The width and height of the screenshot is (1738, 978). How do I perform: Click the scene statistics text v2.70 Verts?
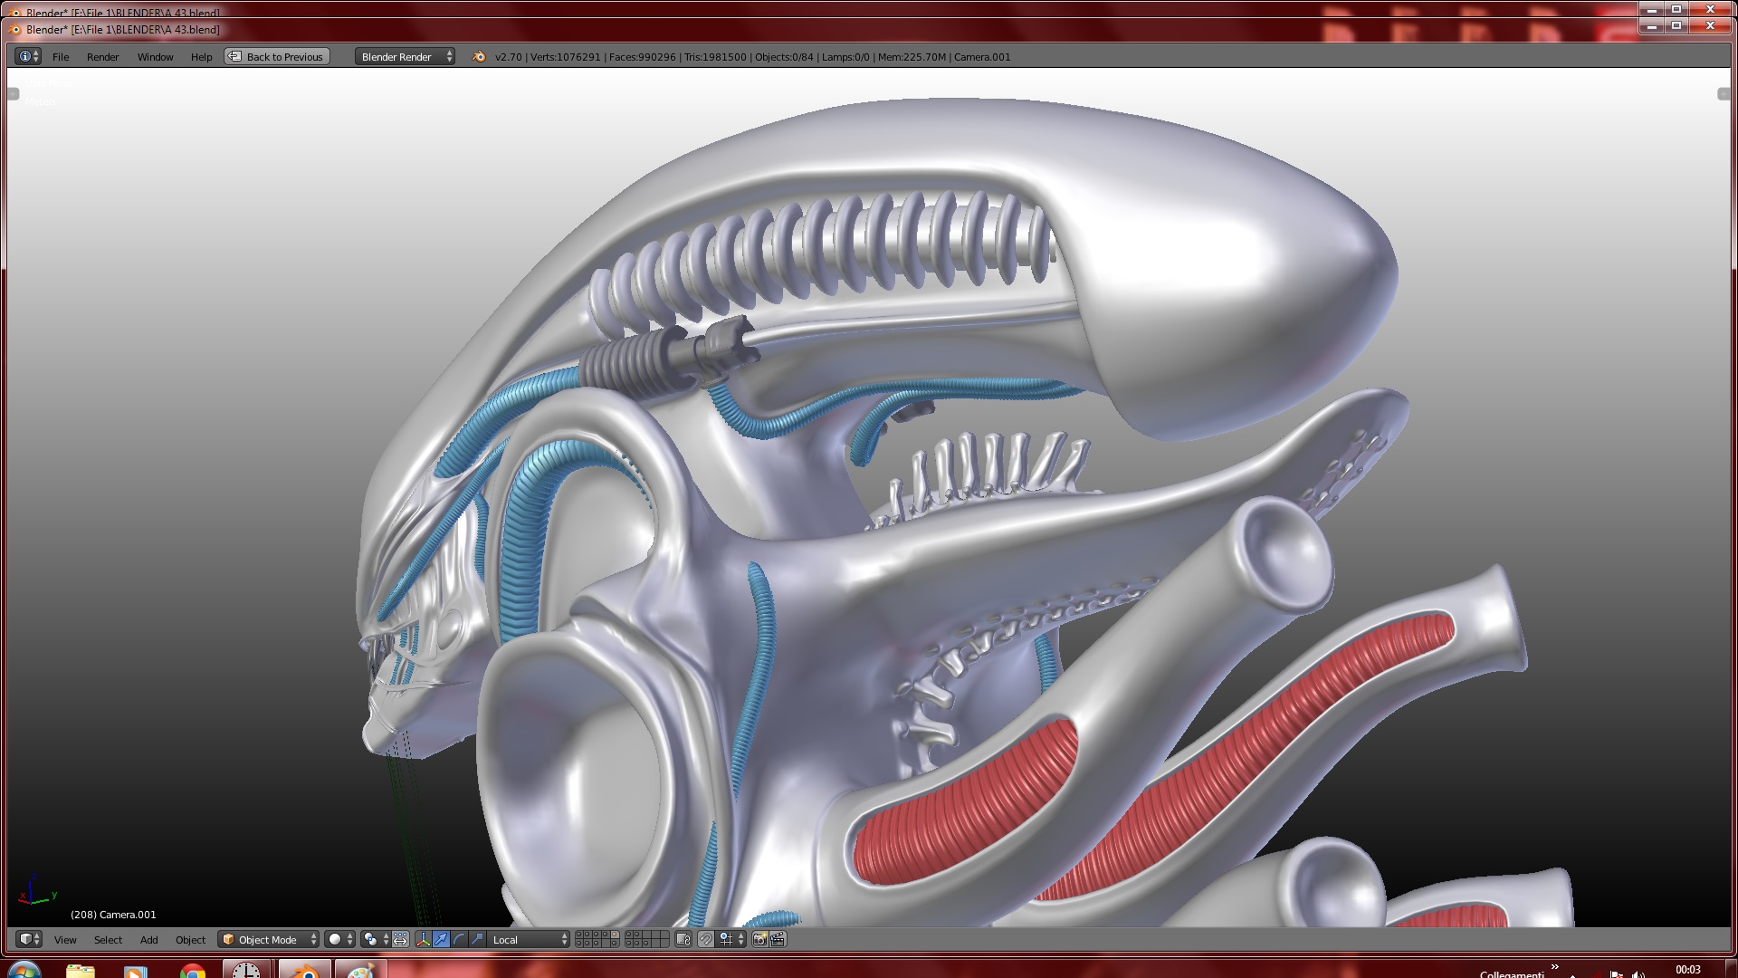(x=752, y=56)
